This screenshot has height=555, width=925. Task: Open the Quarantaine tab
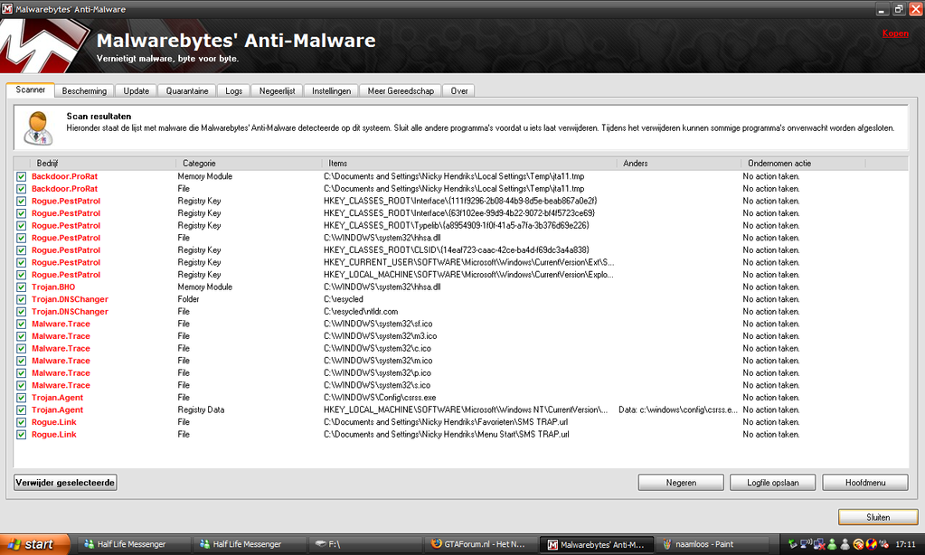187,90
